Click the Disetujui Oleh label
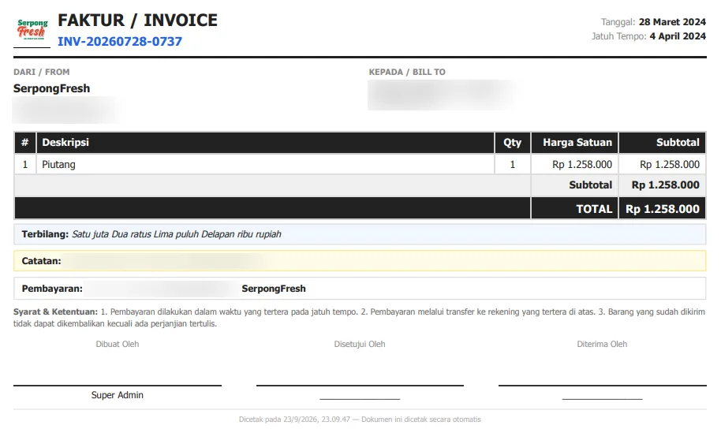Screen dimensions: 721x444 tap(360, 345)
